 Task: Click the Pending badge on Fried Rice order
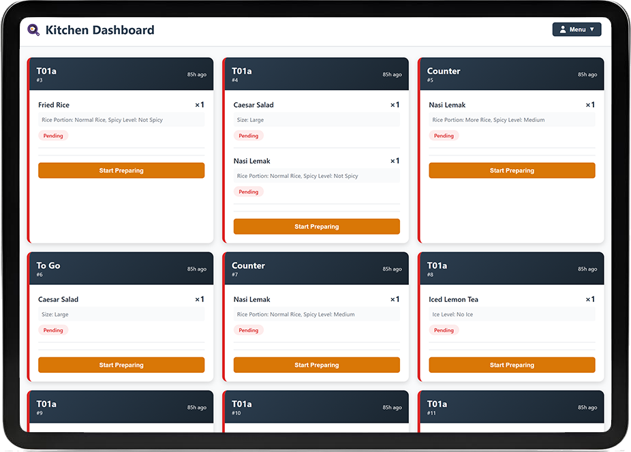coord(53,136)
